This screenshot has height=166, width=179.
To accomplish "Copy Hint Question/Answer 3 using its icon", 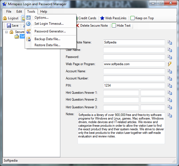I will 170,107.
